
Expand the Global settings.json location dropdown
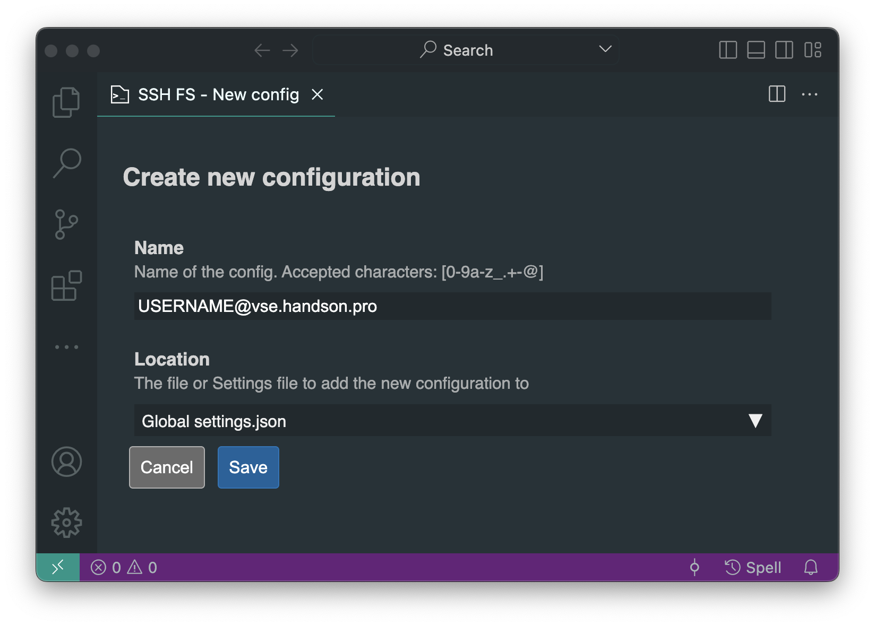pos(452,421)
